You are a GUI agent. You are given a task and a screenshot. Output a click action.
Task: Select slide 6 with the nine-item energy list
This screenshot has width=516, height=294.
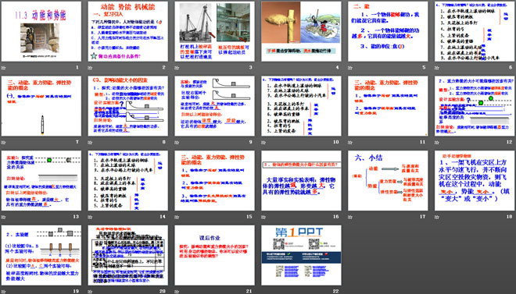[475, 31]
